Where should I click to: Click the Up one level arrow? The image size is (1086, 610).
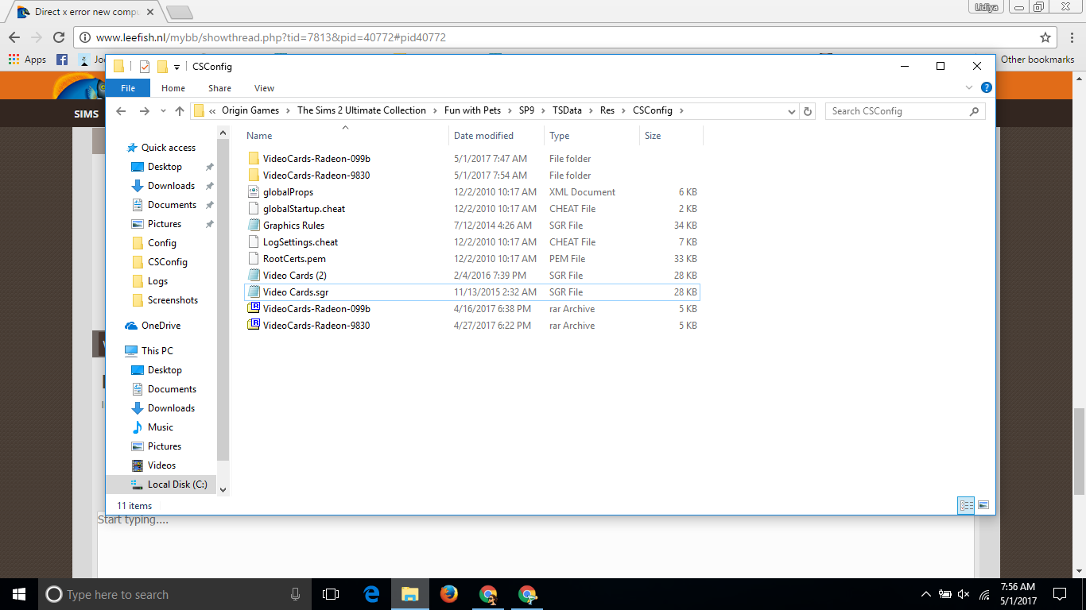[x=180, y=111]
